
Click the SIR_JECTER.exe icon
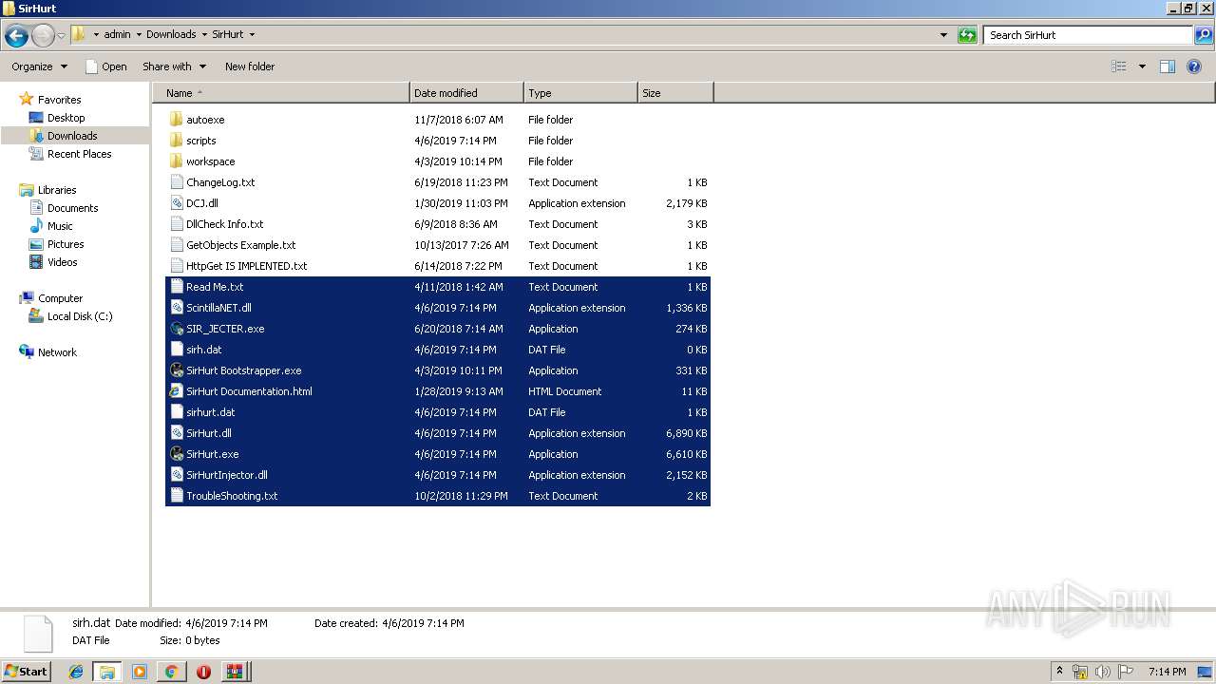[176, 329]
